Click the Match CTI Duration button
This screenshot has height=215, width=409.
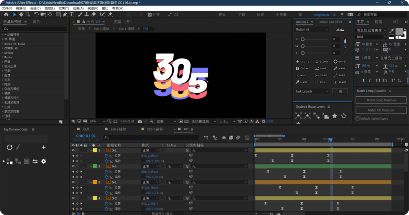point(381,110)
